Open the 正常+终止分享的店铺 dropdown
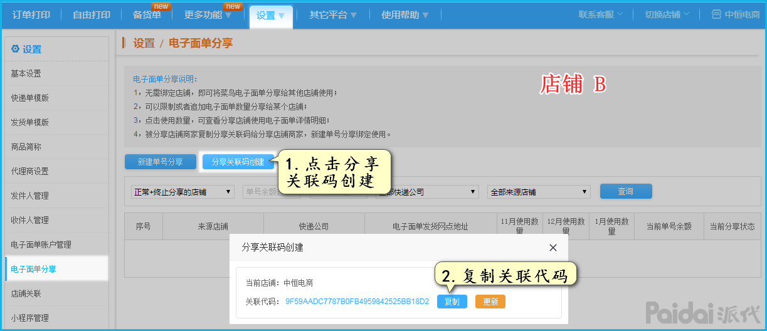 [x=182, y=192]
